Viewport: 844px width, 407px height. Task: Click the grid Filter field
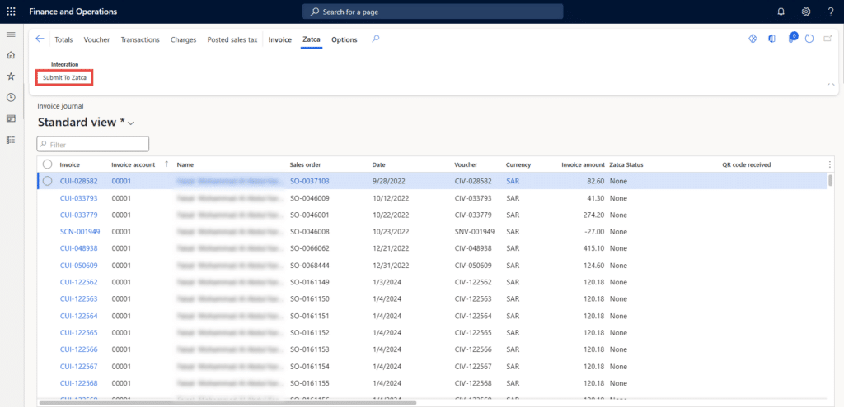[x=92, y=145]
